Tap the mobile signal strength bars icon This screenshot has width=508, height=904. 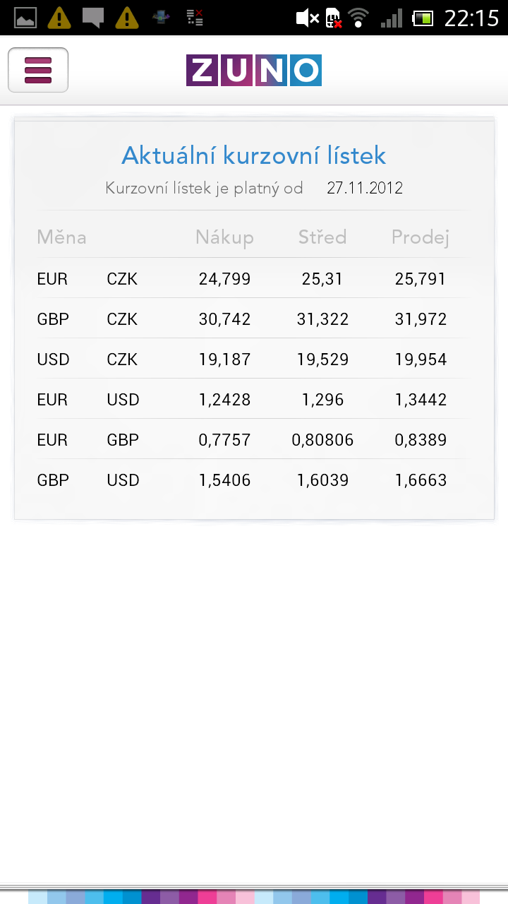pos(391,18)
